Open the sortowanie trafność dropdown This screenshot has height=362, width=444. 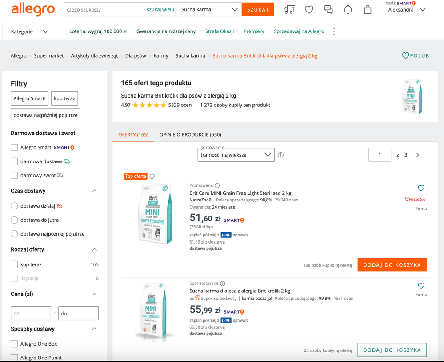(x=236, y=155)
